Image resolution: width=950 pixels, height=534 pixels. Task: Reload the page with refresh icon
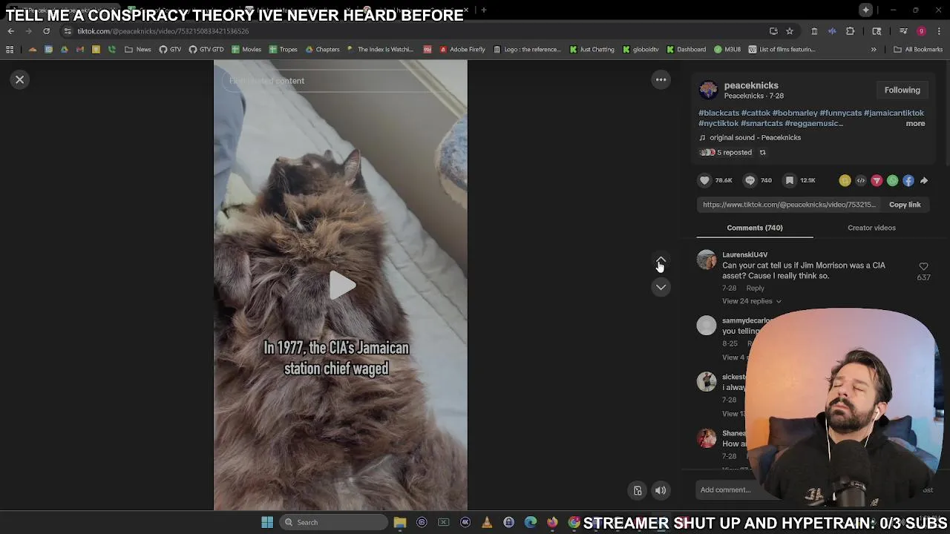coord(46,31)
